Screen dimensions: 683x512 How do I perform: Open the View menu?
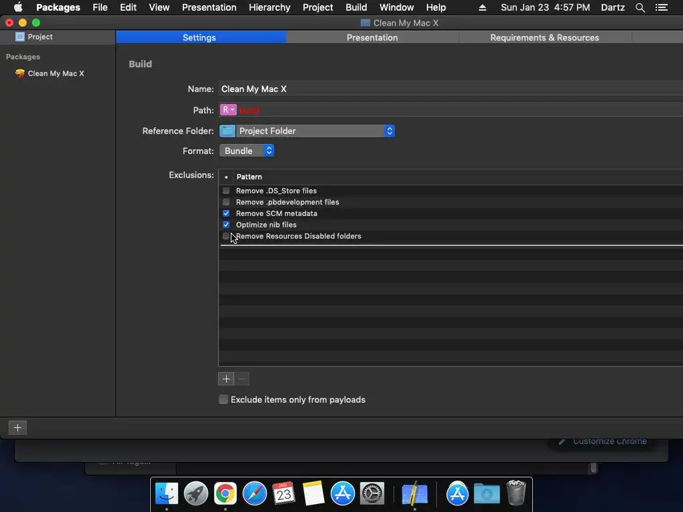coord(159,7)
